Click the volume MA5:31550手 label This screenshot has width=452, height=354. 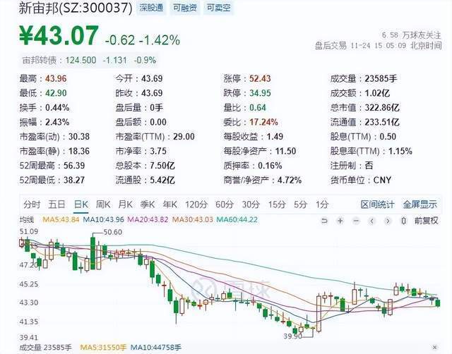point(103,348)
